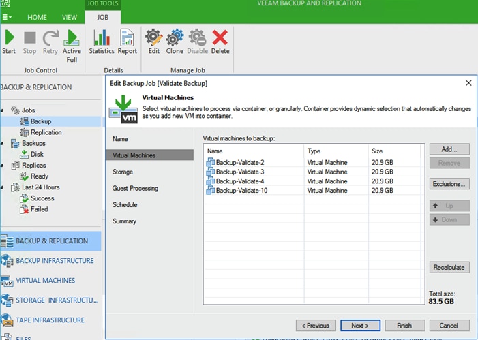Collapse the Backups tree node

click(2, 143)
